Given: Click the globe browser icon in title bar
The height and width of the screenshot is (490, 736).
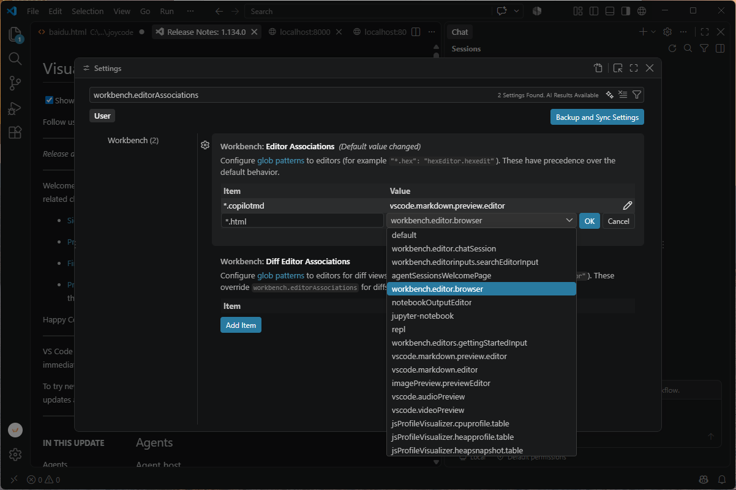Looking at the screenshot, I should point(642,11).
